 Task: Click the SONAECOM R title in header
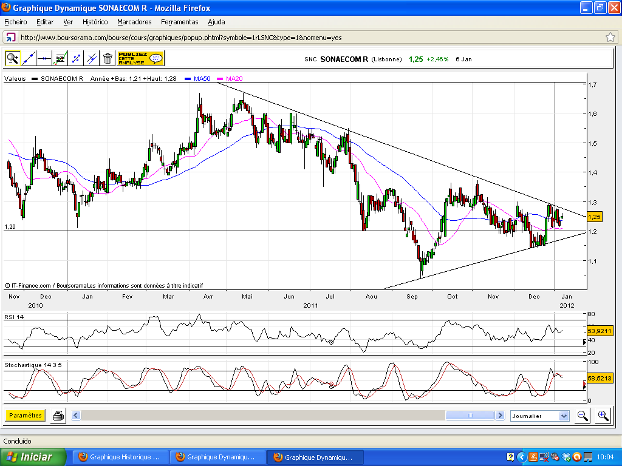click(x=344, y=59)
